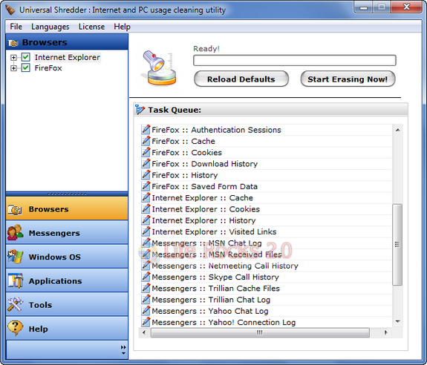Click the Task Queue scroll left arrow
Image resolution: width=427 pixels, height=365 pixels.
tap(144, 332)
